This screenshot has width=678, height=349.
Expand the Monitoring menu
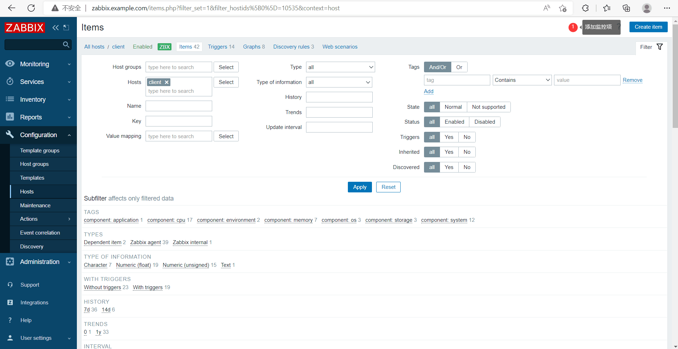point(69,64)
